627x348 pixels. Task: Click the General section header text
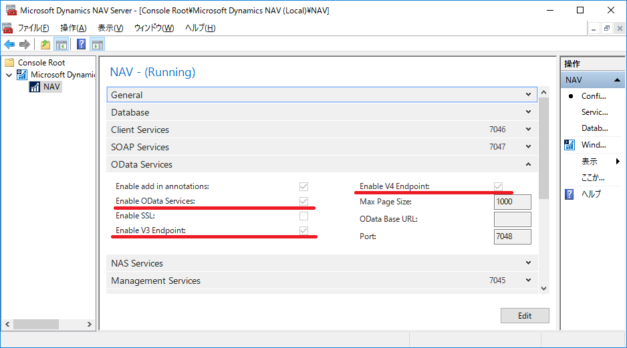coord(127,95)
